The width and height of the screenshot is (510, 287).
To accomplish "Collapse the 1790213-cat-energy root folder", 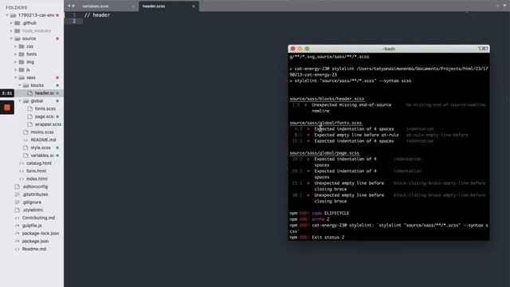I will 7,15.
